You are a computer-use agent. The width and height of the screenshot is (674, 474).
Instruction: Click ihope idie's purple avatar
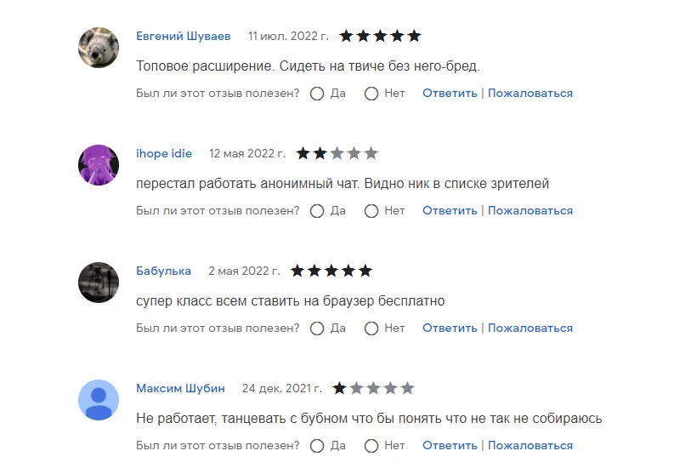[x=99, y=165]
